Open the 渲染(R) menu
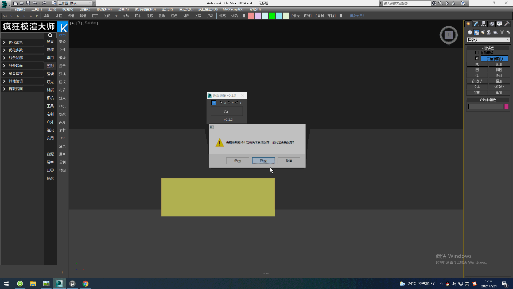This screenshot has width=513, height=289. click(x=167, y=9)
